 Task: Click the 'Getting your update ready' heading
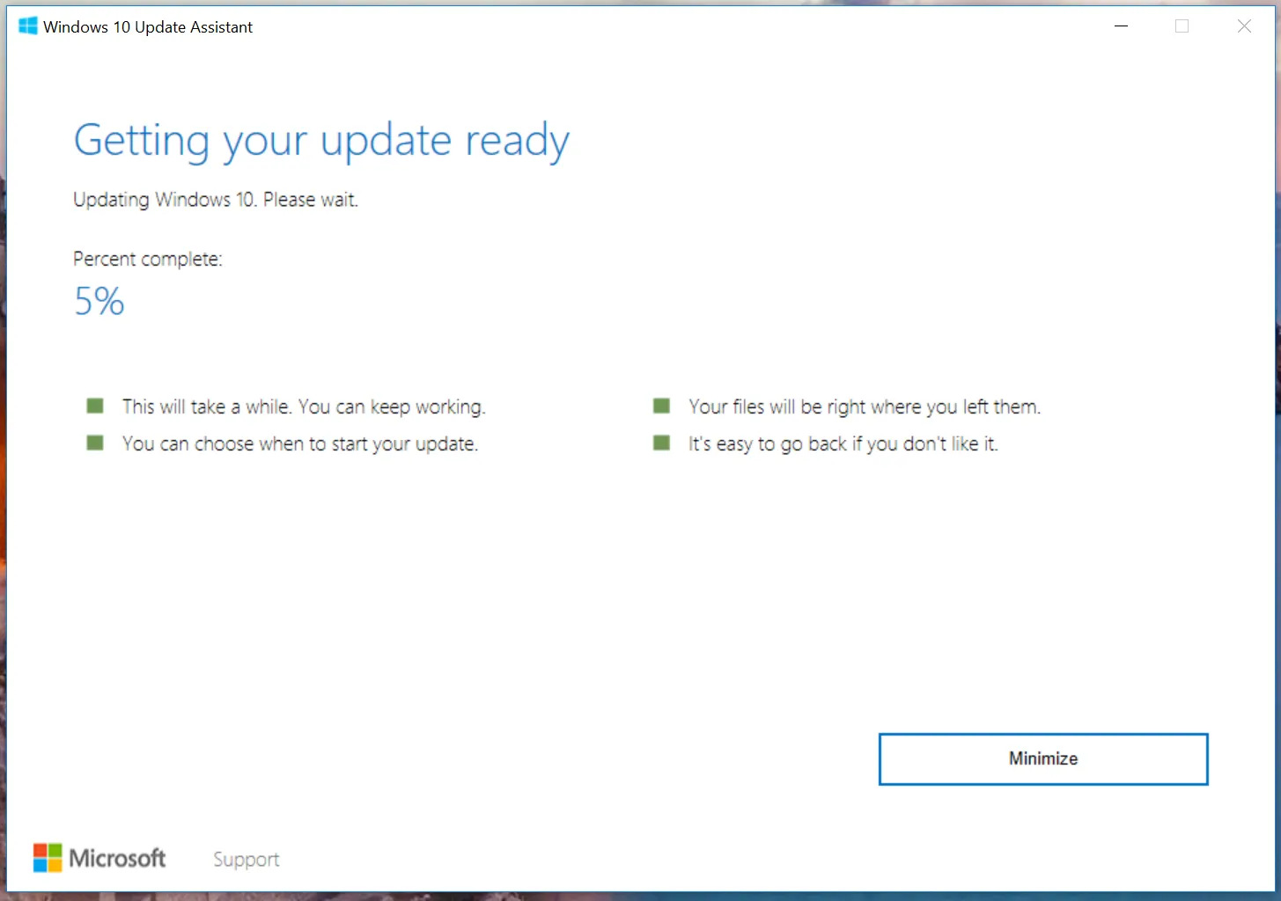[321, 141]
